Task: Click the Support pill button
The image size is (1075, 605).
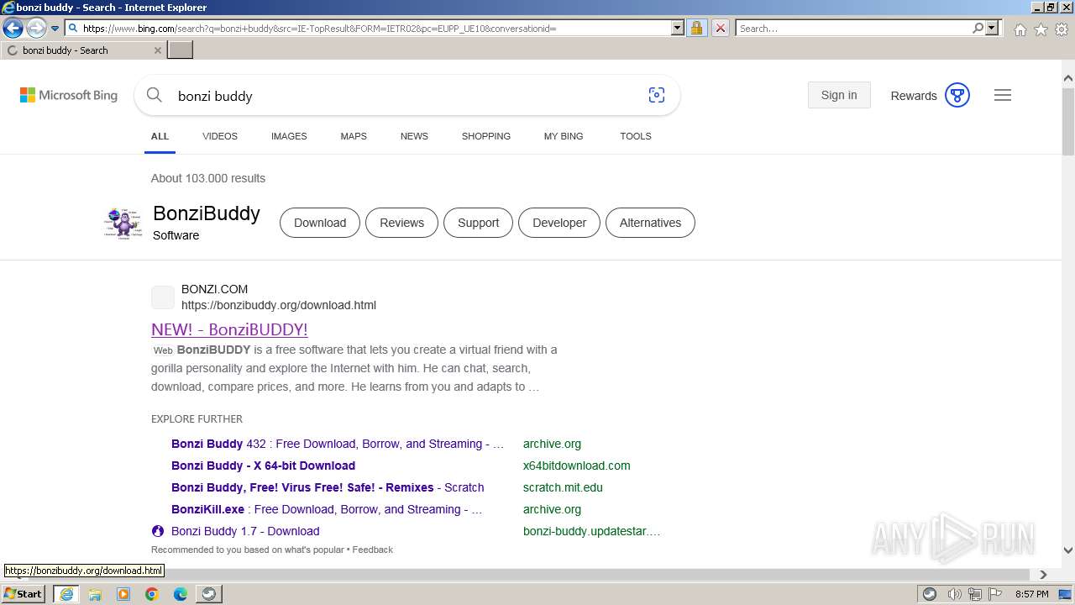Action: pyautogui.click(x=479, y=223)
